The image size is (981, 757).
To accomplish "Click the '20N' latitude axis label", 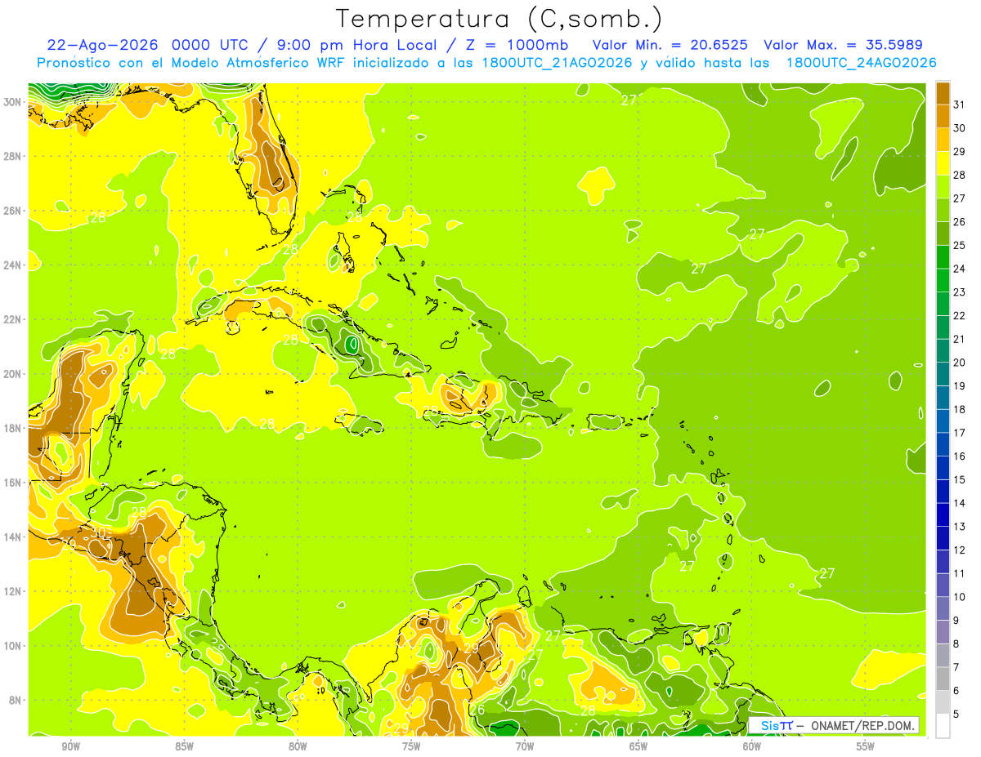I will (x=13, y=374).
